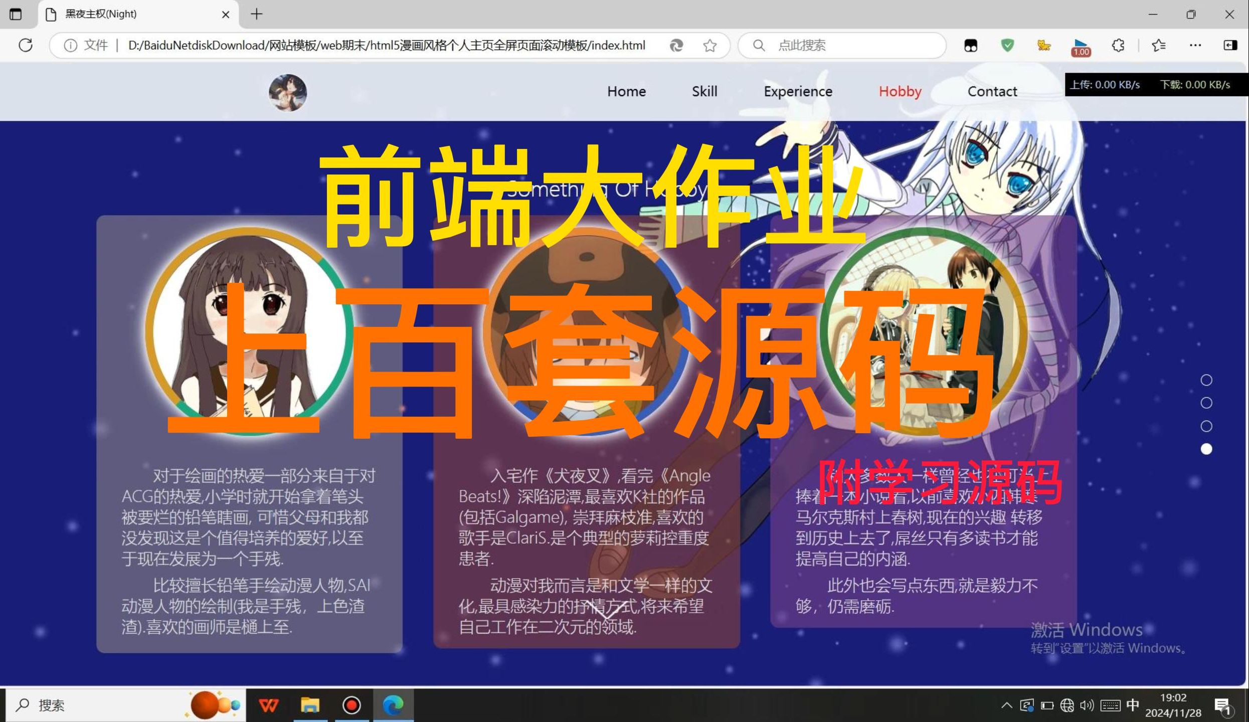Click the download speed 下载 readout

[x=1195, y=85]
